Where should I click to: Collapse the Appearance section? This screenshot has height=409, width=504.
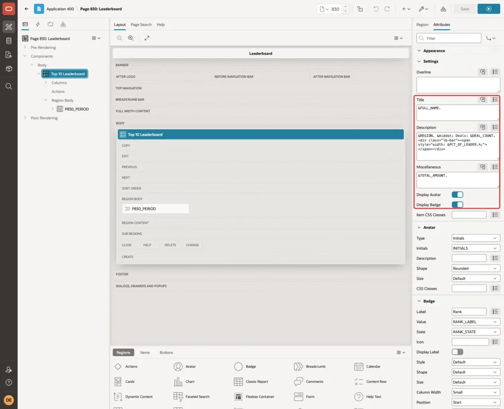419,51
